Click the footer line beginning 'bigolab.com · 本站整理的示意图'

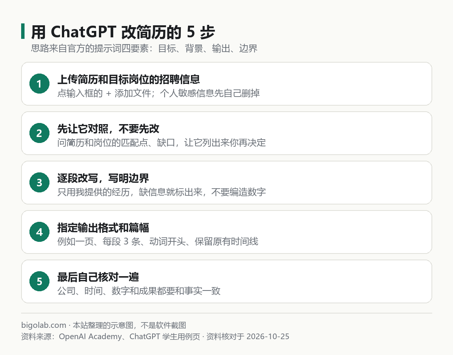[x=104, y=325]
